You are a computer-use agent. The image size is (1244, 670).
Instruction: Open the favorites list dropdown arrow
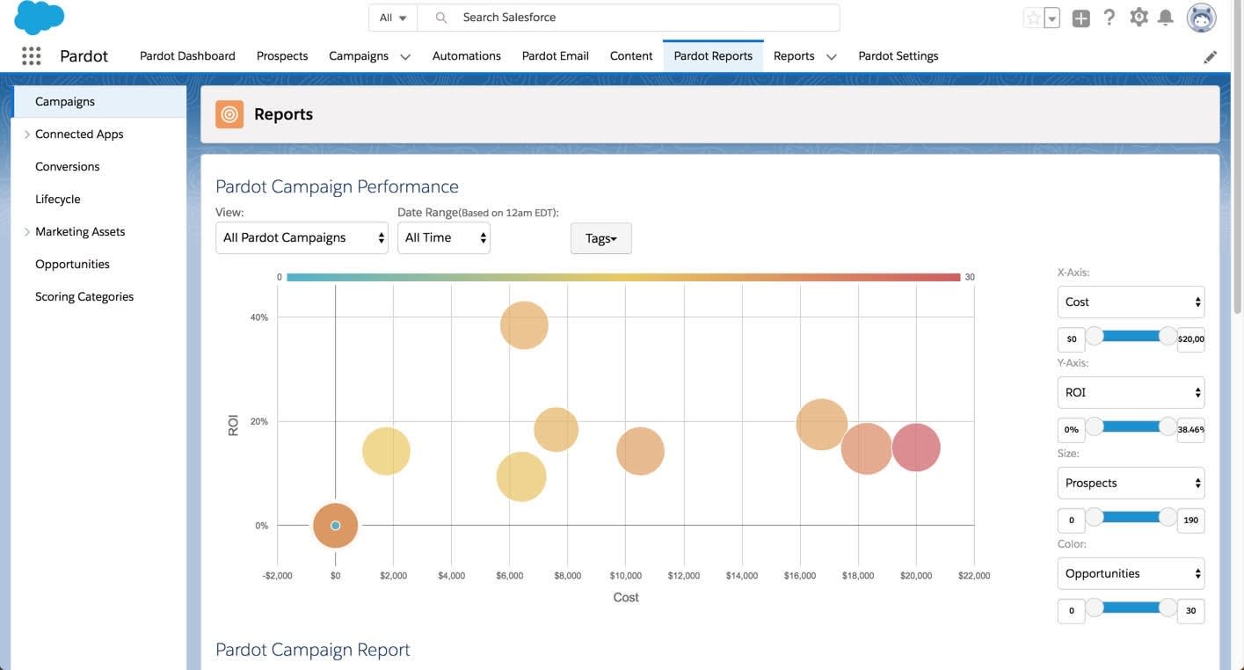click(x=1051, y=18)
